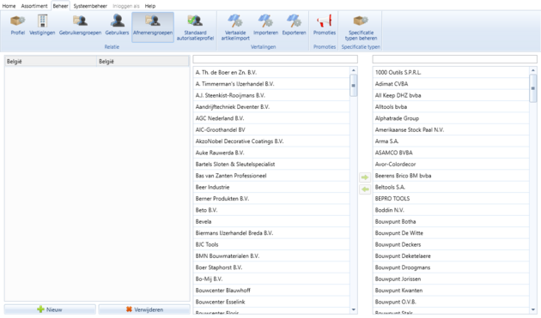Screen dimensions: 541x318
Task: Select 'Avor-Colordecor' entry
Action: click(x=452, y=165)
